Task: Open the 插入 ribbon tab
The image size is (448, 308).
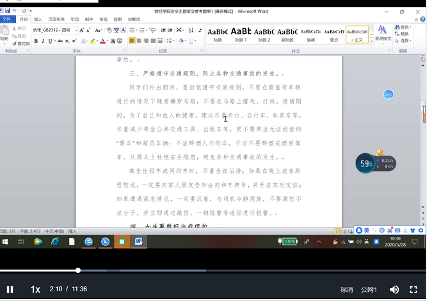Action: (38, 20)
